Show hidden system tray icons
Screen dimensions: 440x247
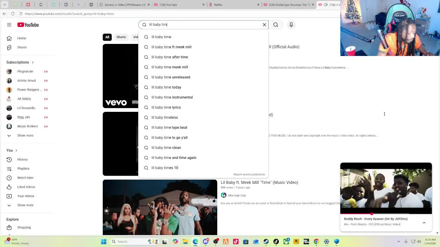tap(399, 242)
